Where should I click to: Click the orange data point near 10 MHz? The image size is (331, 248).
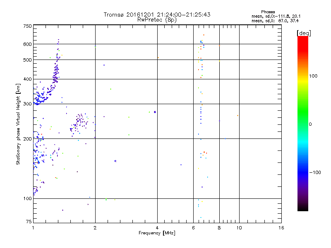point(237,116)
